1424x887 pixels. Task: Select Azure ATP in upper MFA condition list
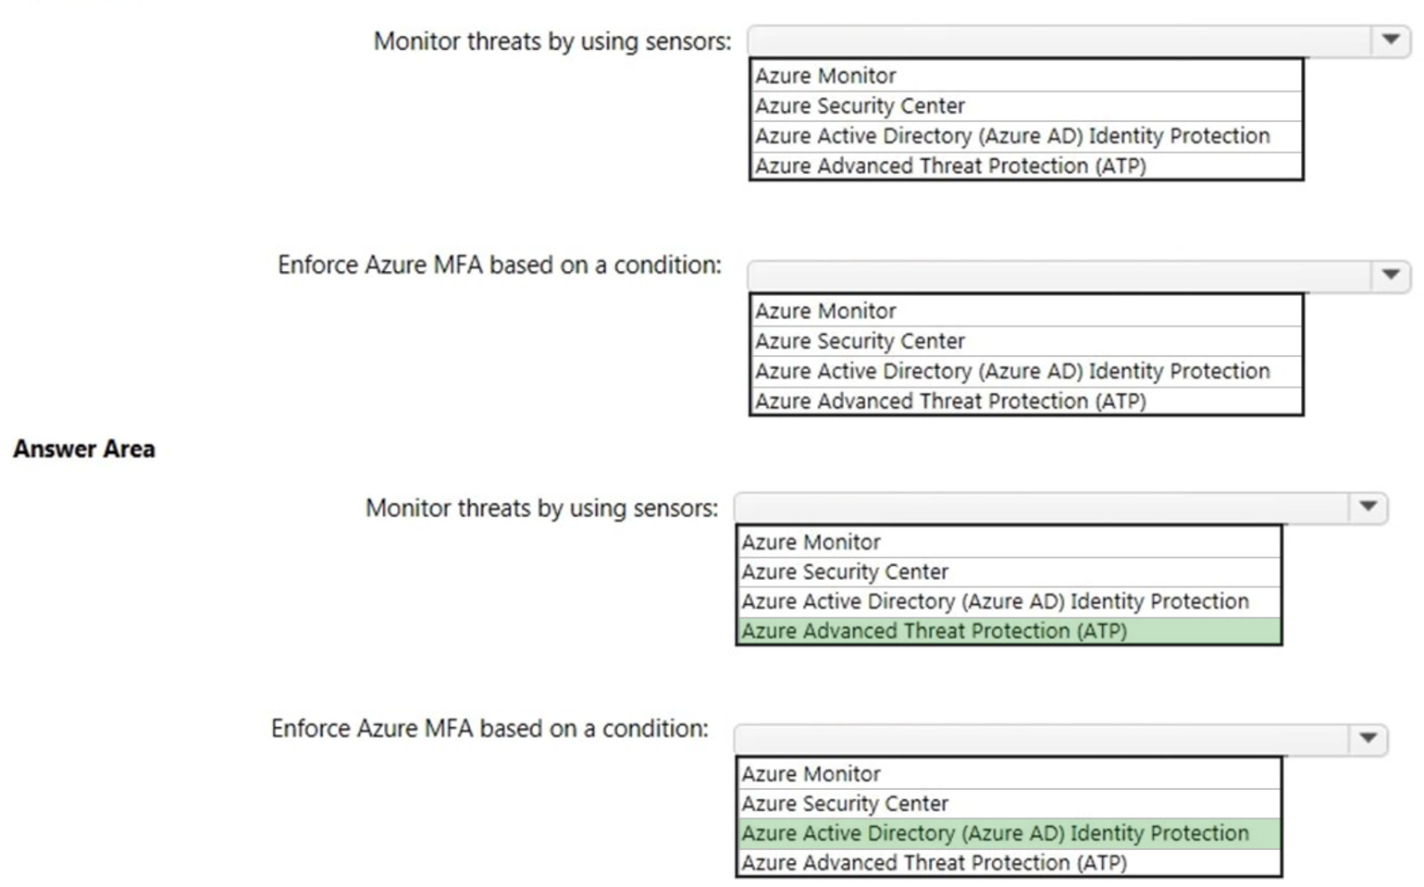(x=950, y=401)
